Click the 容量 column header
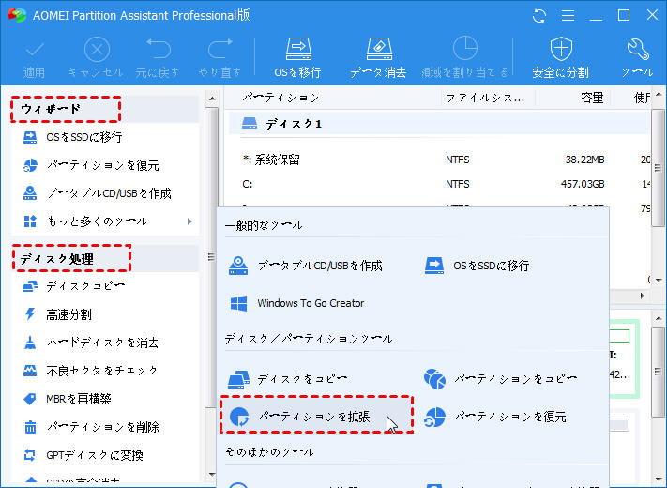 pyautogui.click(x=592, y=98)
